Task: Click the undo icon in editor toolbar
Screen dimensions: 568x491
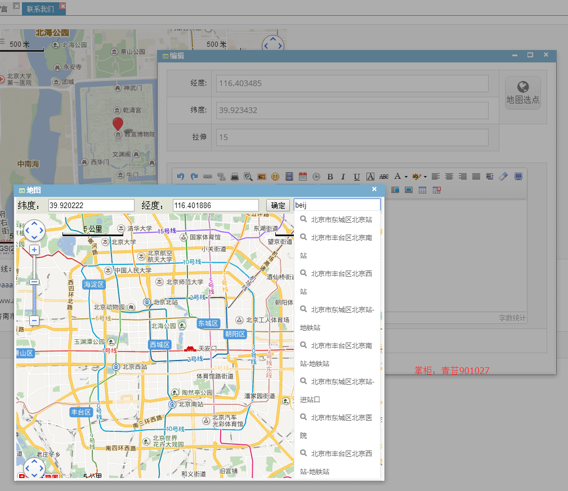Action: coord(180,176)
